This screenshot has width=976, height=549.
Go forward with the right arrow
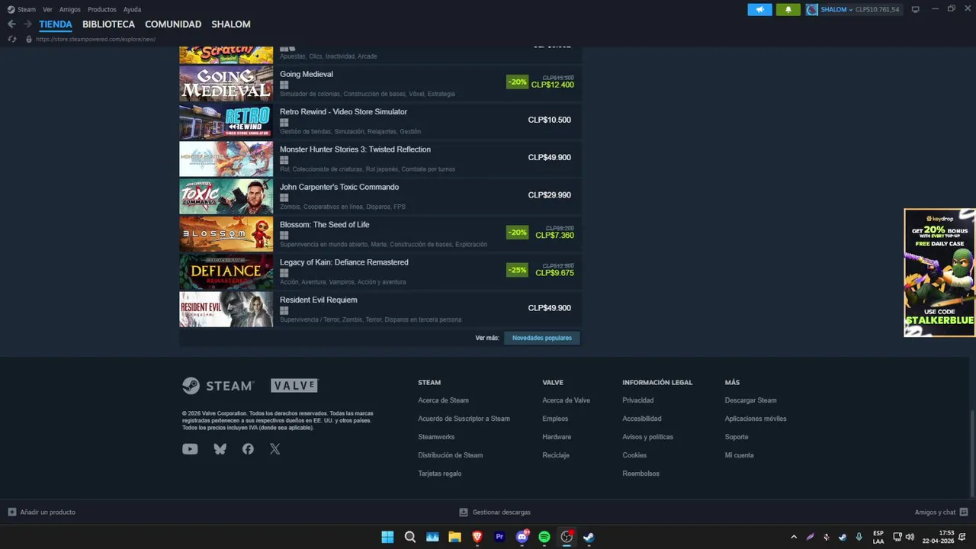coord(27,24)
